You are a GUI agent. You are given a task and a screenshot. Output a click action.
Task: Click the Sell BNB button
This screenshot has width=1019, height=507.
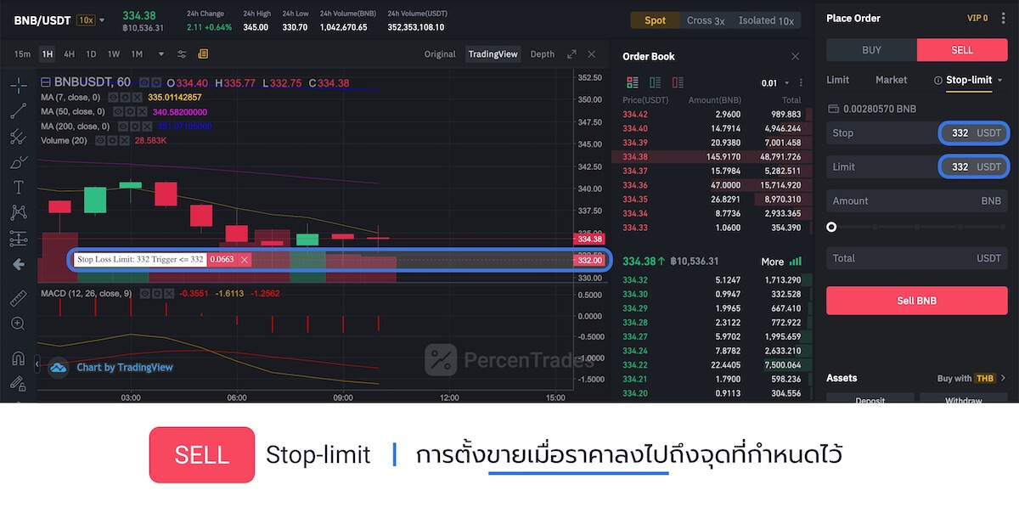tap(917, 301)
